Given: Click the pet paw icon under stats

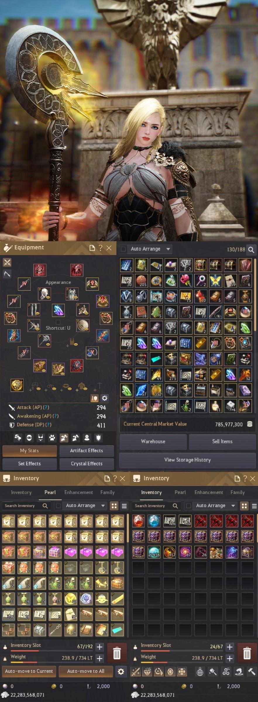Looking at the screenshot, I should point(52,438).
